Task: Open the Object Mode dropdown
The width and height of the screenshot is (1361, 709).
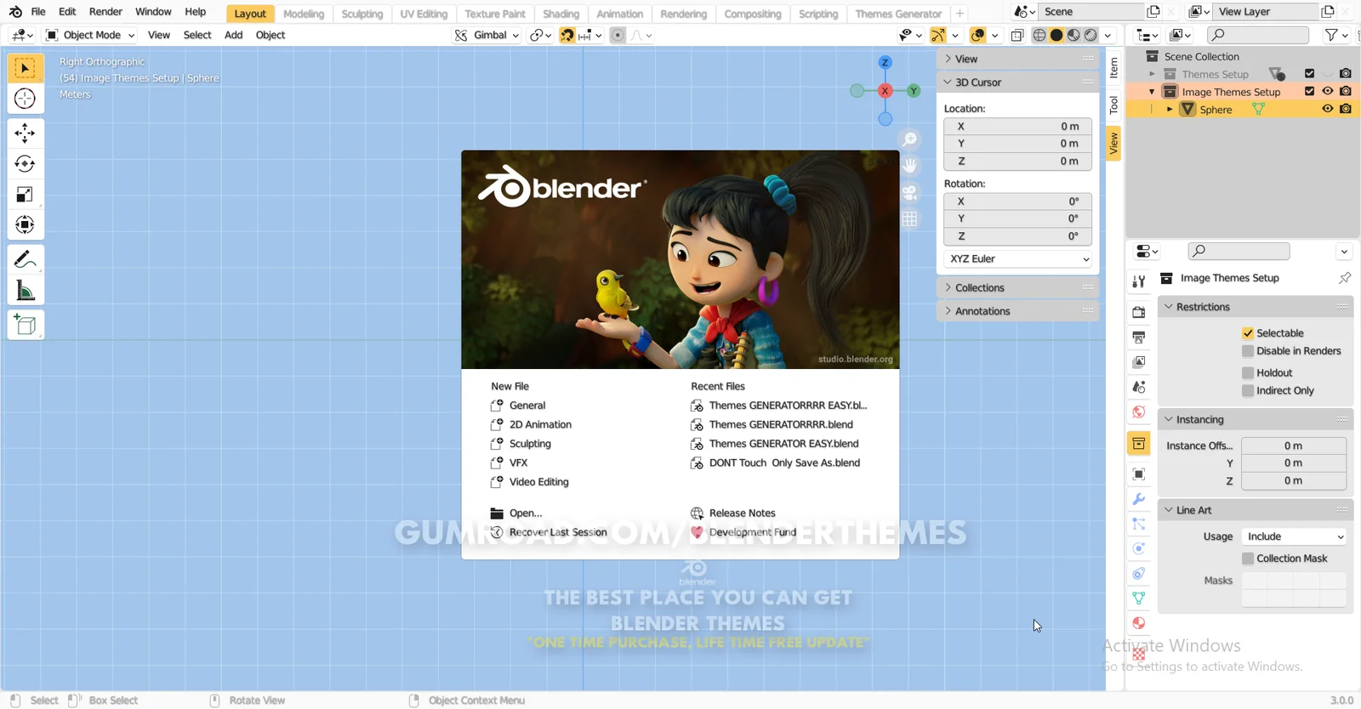Action: click(x=89, y=35)
